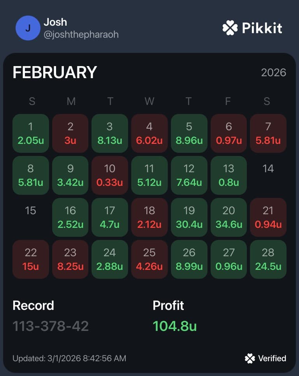299x376 pixels.
Task: Click Josh's blue profile avatar
Action: tap(28, 28)
